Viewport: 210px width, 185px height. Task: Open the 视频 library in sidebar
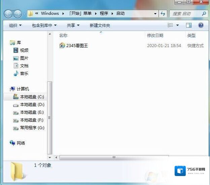coord(24,50)
